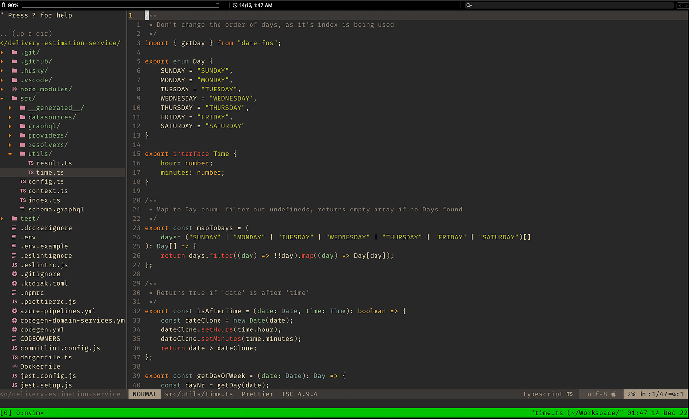Open jest.setup.js from the tree
Viewport: 689px width, 419px height.
(x=46, y=385)
